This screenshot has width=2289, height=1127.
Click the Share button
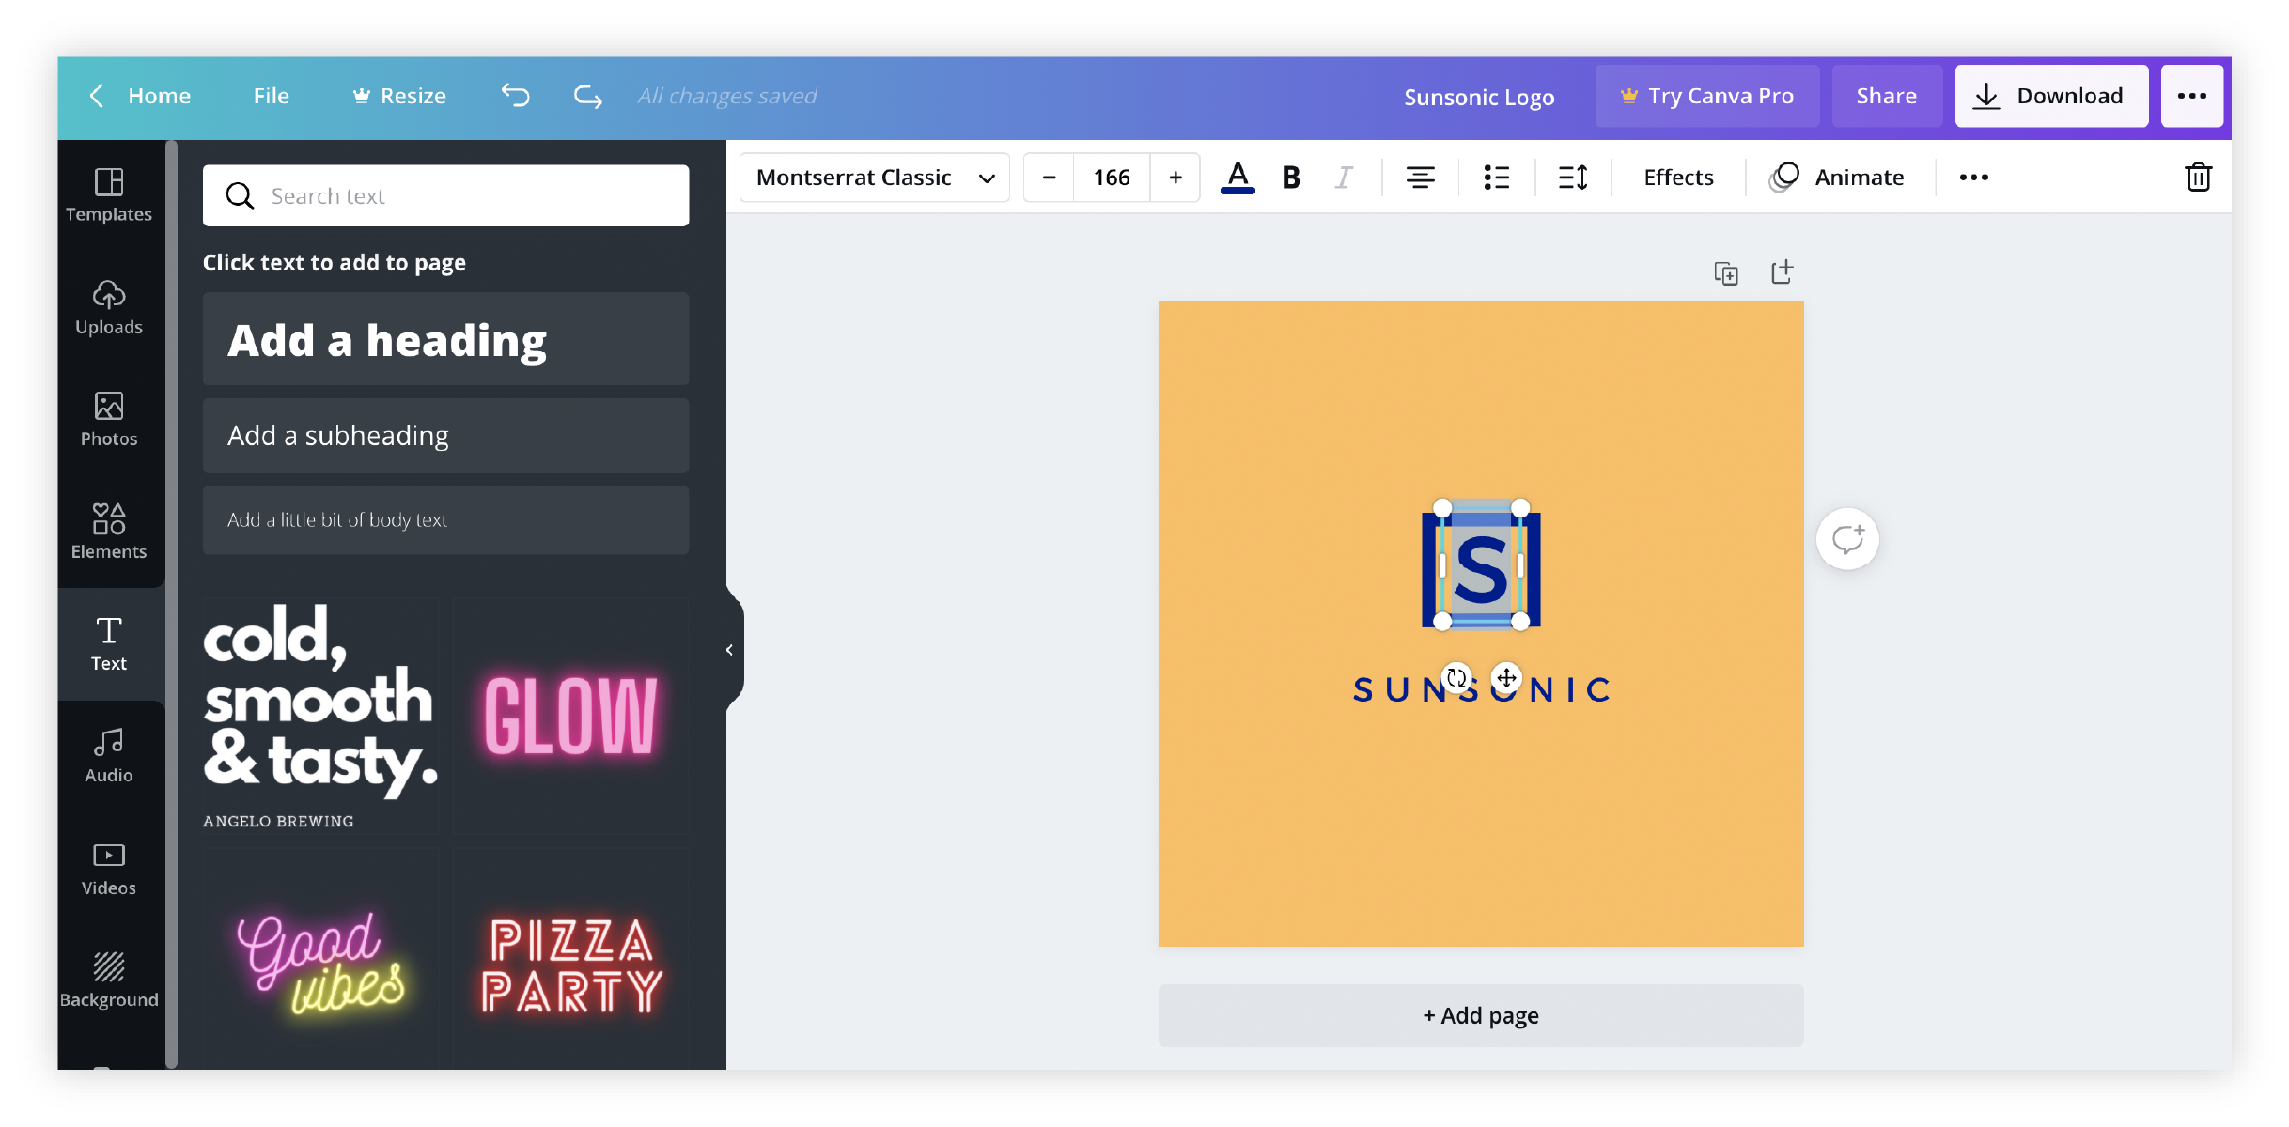pyautogui.click(x=1885, y=95)
